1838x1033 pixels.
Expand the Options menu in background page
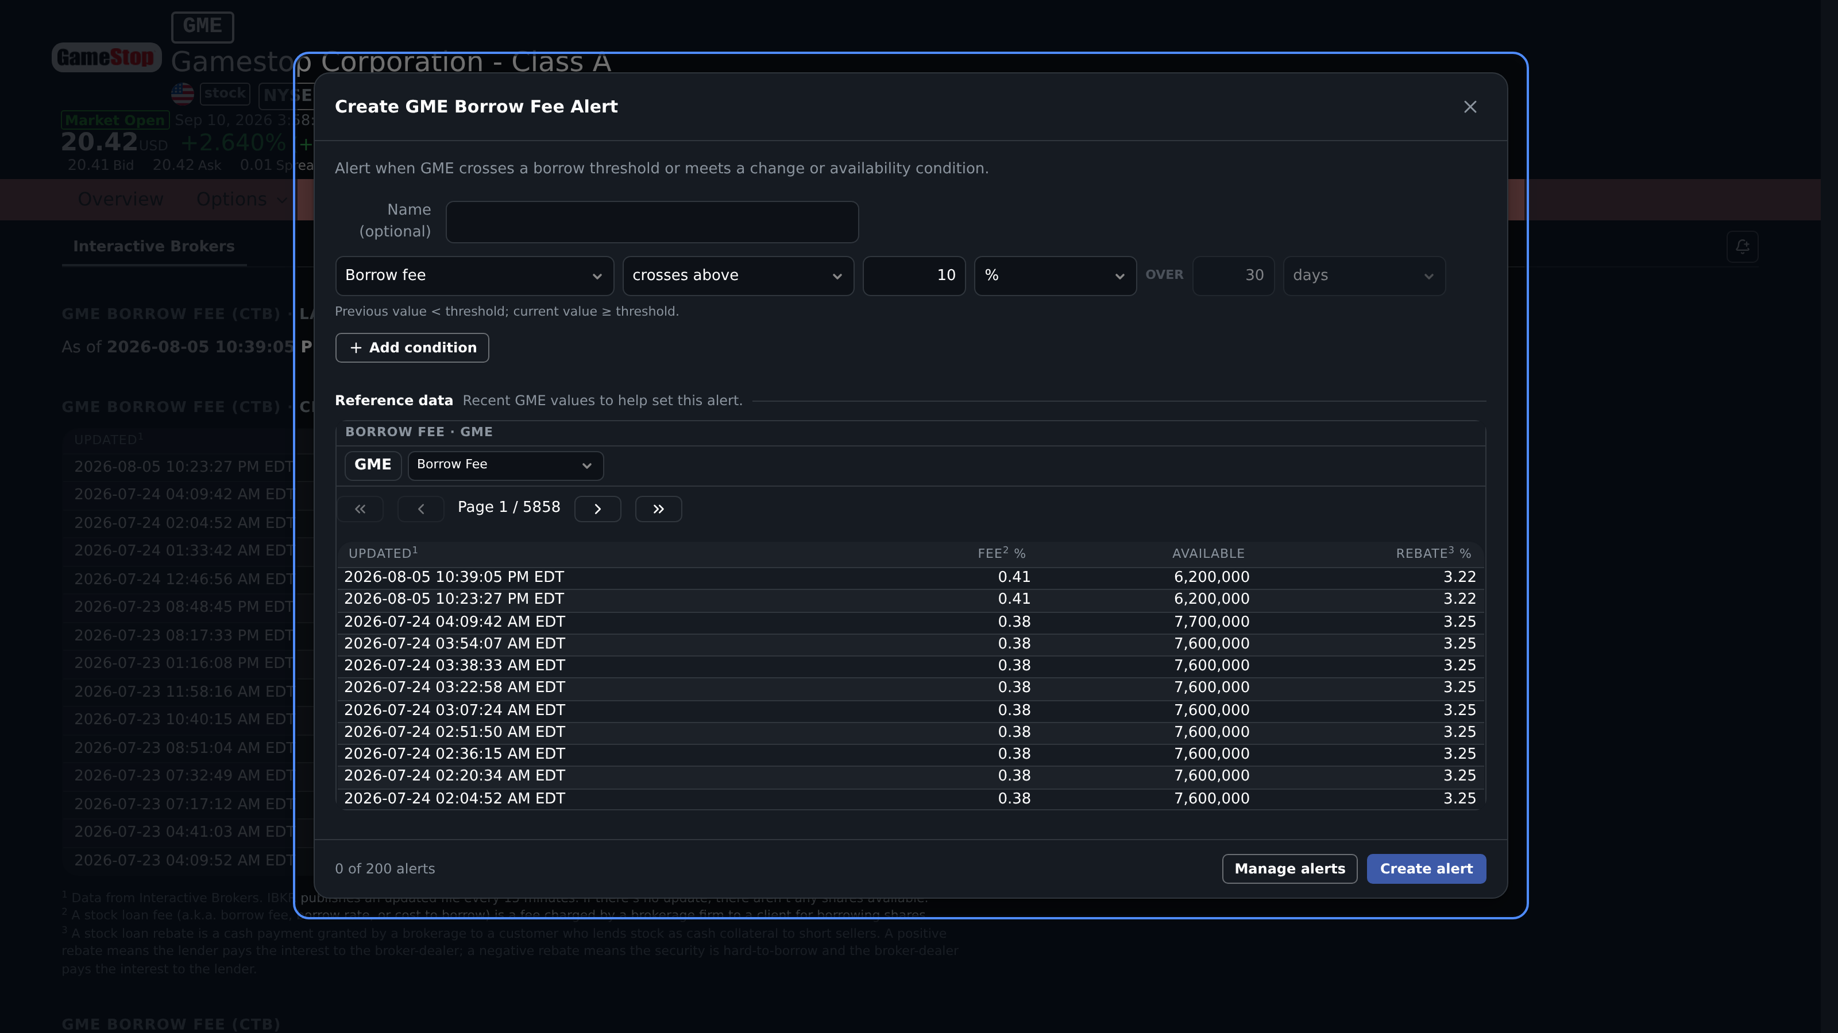(x=241, y=200)
